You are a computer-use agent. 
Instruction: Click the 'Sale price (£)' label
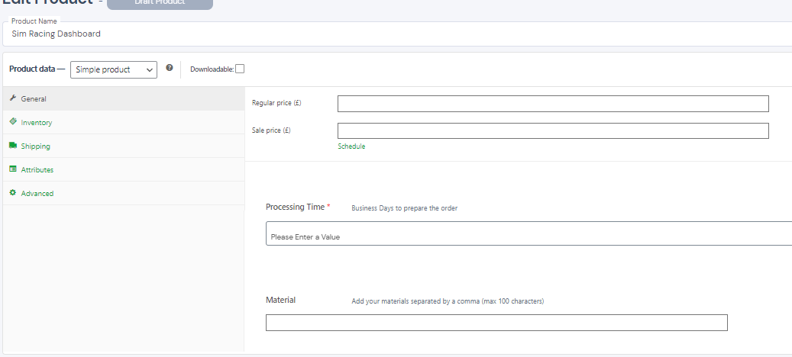[x=271, y=130]
